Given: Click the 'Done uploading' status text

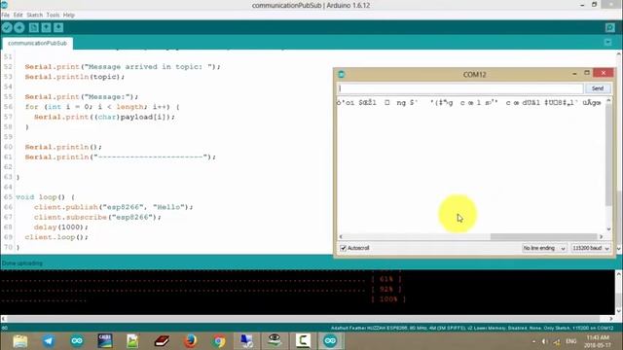Looking at the screenshot, I should pyautogui.click(x=21, y=263).
